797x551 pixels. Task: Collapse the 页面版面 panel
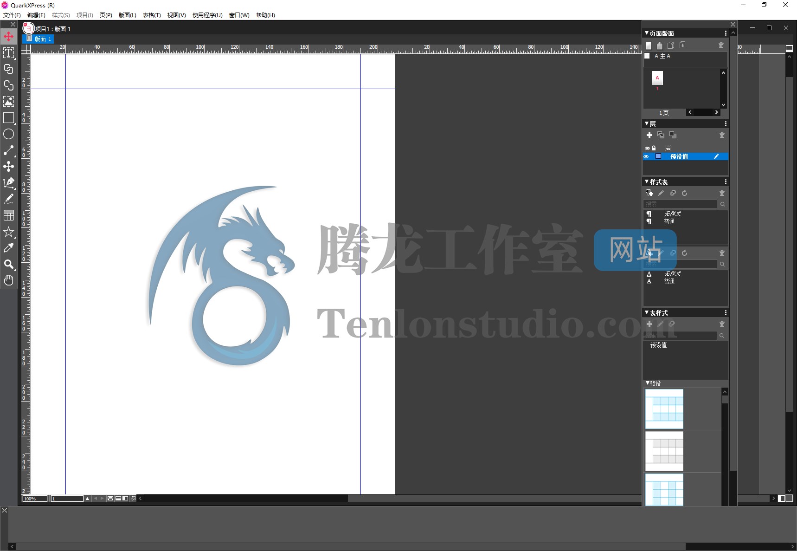[x=647, y=33]
